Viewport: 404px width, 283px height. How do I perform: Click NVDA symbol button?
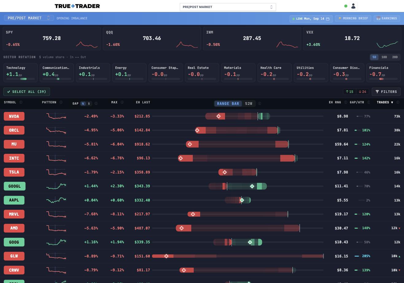coord(14,116)
